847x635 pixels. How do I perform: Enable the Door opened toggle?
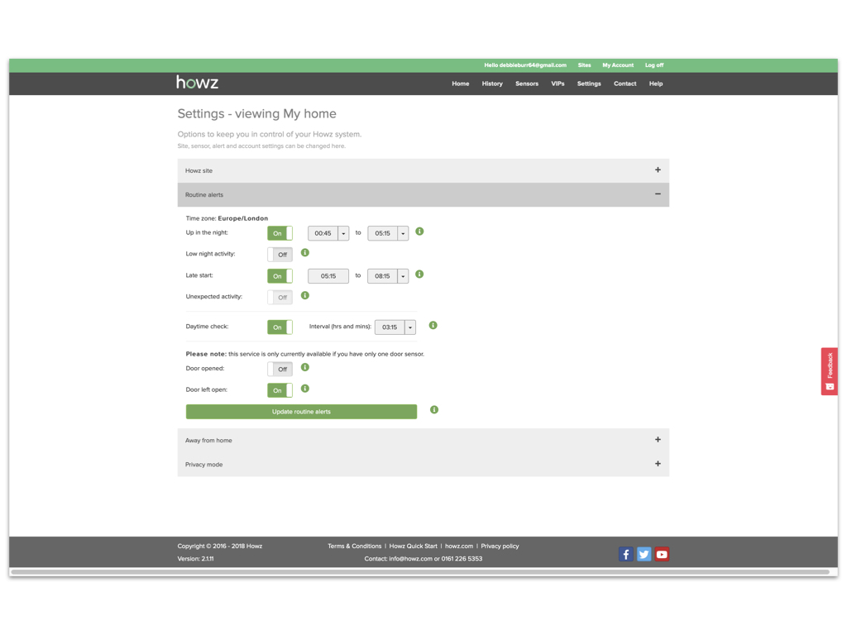pos(280,370)
